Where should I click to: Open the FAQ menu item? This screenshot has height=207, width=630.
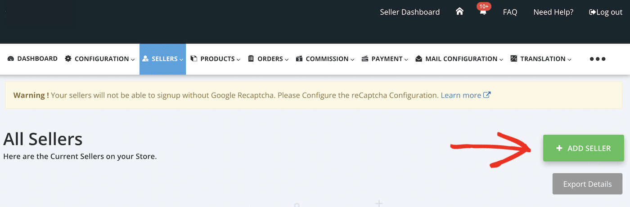(510, 12)
